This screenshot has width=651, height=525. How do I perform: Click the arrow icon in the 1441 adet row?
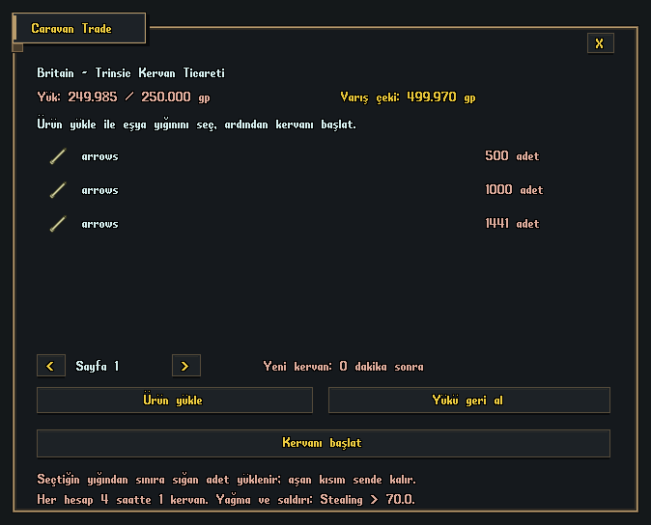tap(58, 224)
